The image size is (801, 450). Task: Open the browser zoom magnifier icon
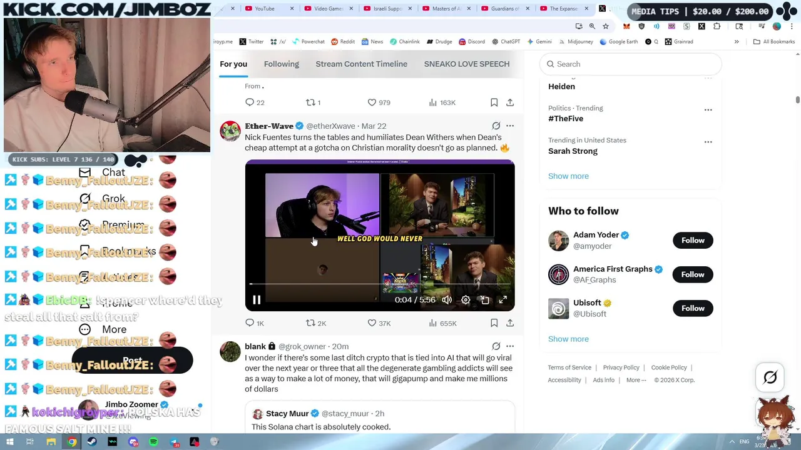592,26
